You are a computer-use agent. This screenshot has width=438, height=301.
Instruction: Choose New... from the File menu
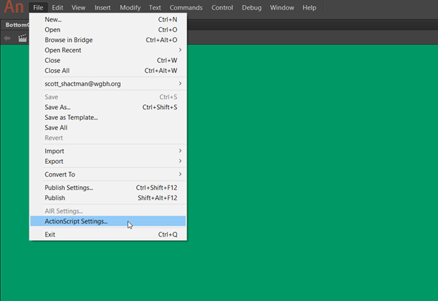108,20
